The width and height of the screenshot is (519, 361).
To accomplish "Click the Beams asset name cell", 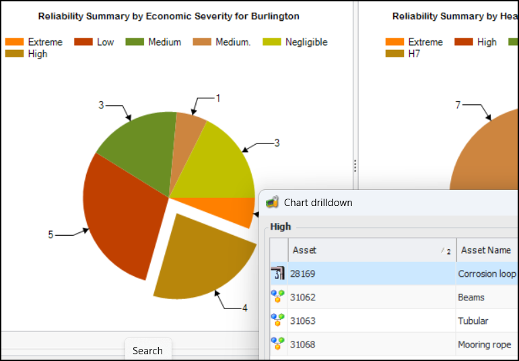I will coord(487,297).
